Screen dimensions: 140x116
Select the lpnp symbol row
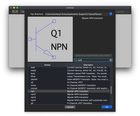[x=69, y=73]
